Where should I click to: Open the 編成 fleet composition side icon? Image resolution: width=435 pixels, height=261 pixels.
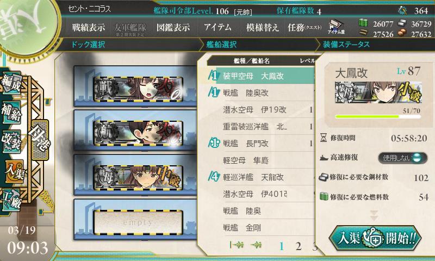(x=11, y=83)
